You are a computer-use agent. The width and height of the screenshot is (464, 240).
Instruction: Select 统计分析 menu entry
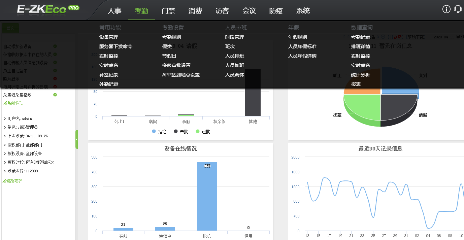(x=361, y=75)
